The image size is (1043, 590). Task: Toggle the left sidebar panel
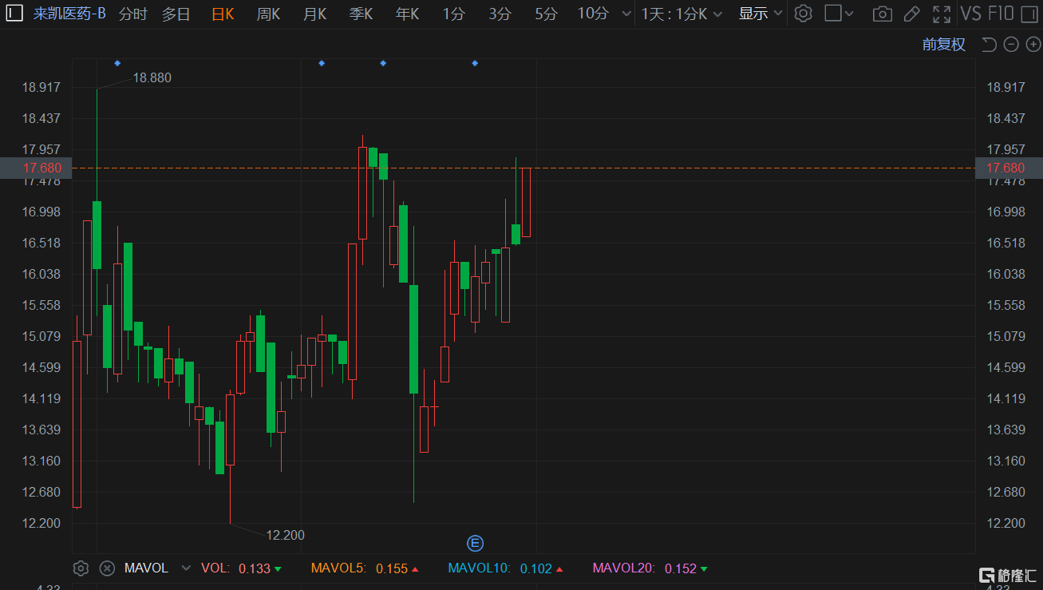pyautogui.click(x=14, y=13)
